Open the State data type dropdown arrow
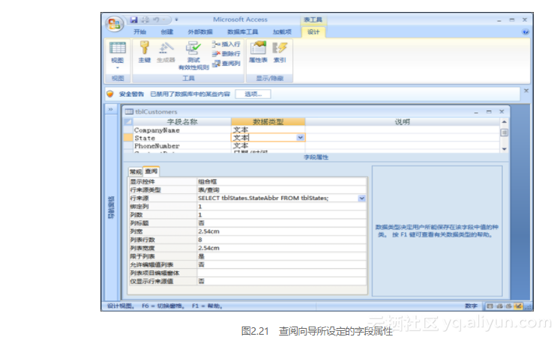Screen dimensions: 560x340 pos(300,137)
